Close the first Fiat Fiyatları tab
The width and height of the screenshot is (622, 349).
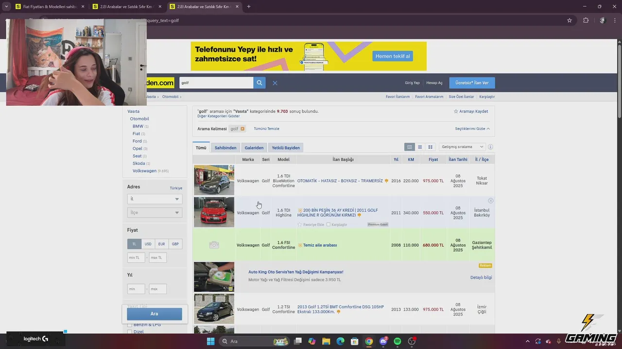click(x=83, y=7)
